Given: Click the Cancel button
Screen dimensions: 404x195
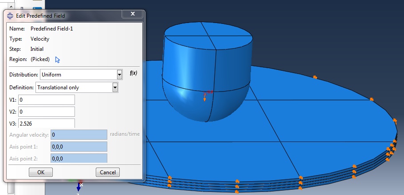Looking at the screenshot, I should coord(108,172).
